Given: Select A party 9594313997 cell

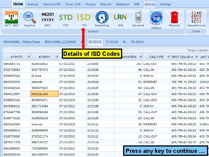Looking at the screenshot, I should coord(17,94).
